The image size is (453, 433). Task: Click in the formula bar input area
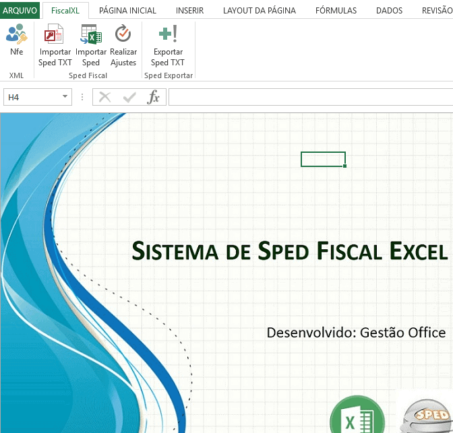[310, 98]
